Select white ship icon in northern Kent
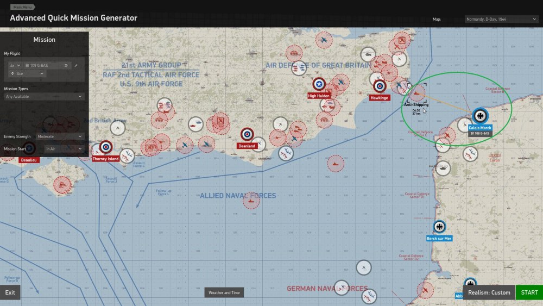 coord(368,54)
